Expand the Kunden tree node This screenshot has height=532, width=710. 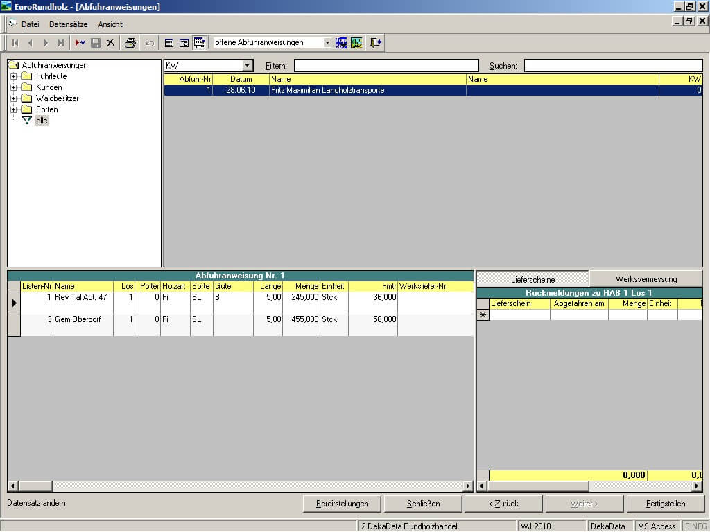(x=14, y=87)
